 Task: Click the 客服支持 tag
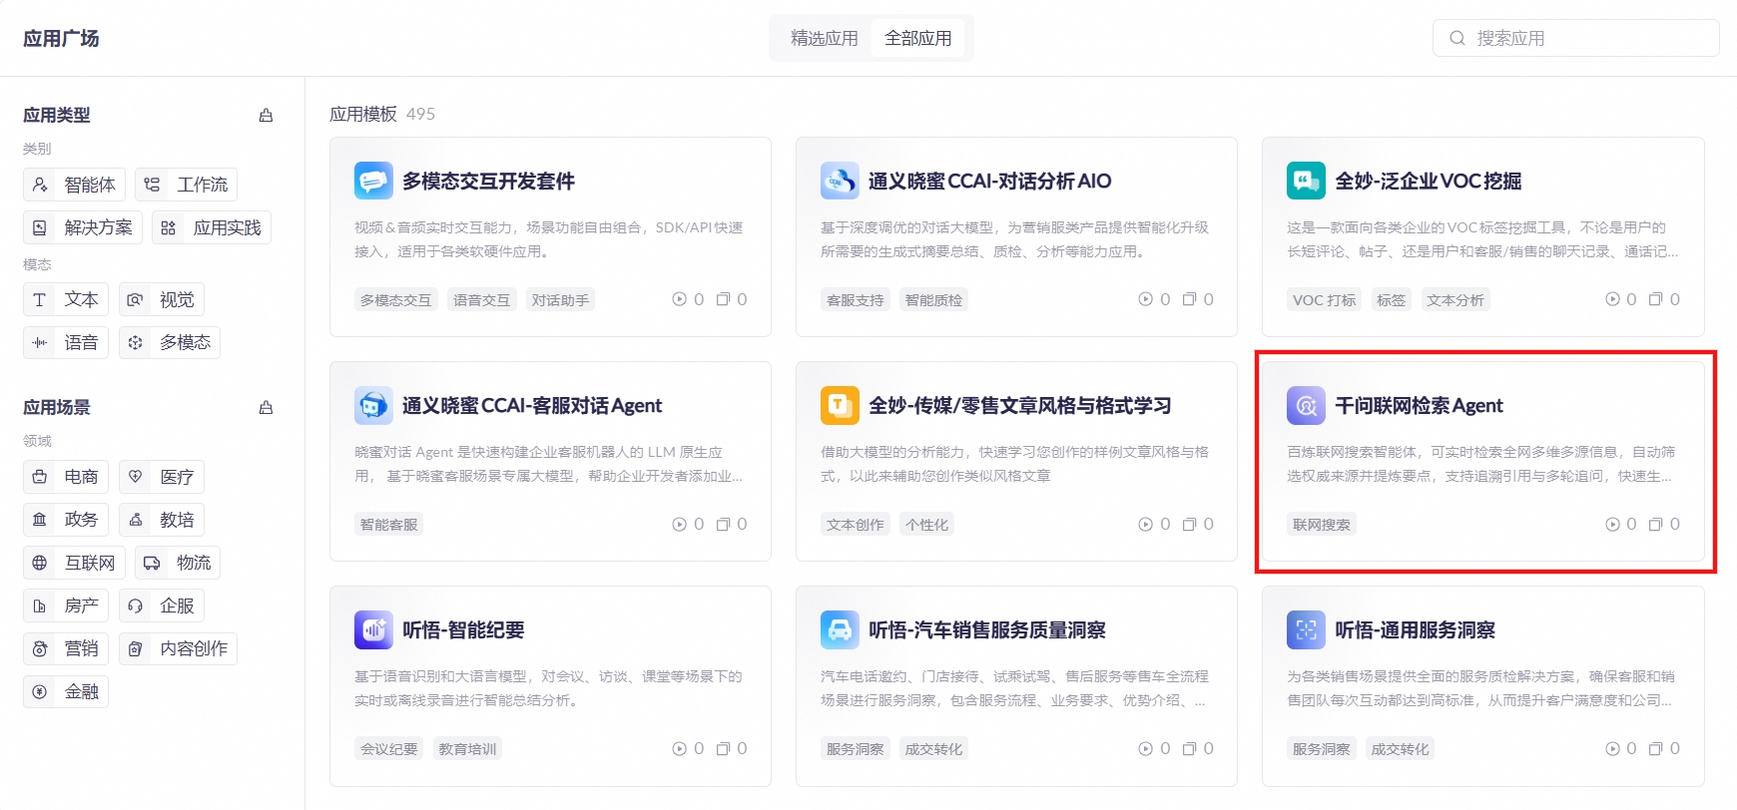pos(856,299)
